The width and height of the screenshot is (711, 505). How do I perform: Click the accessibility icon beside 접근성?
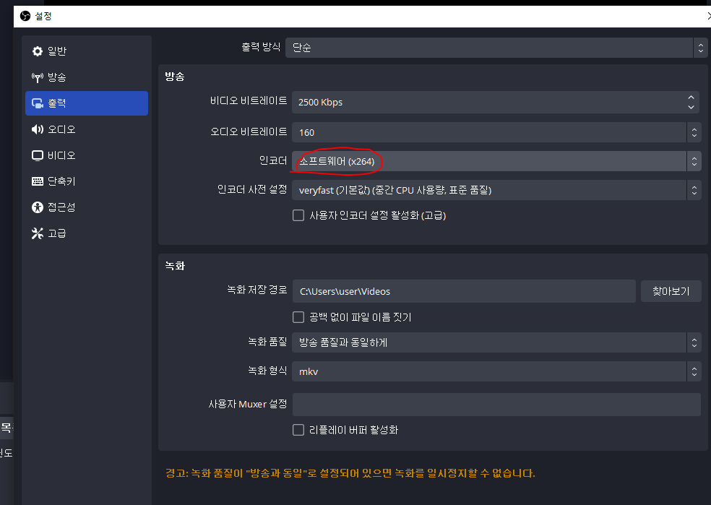click(37, 207)
